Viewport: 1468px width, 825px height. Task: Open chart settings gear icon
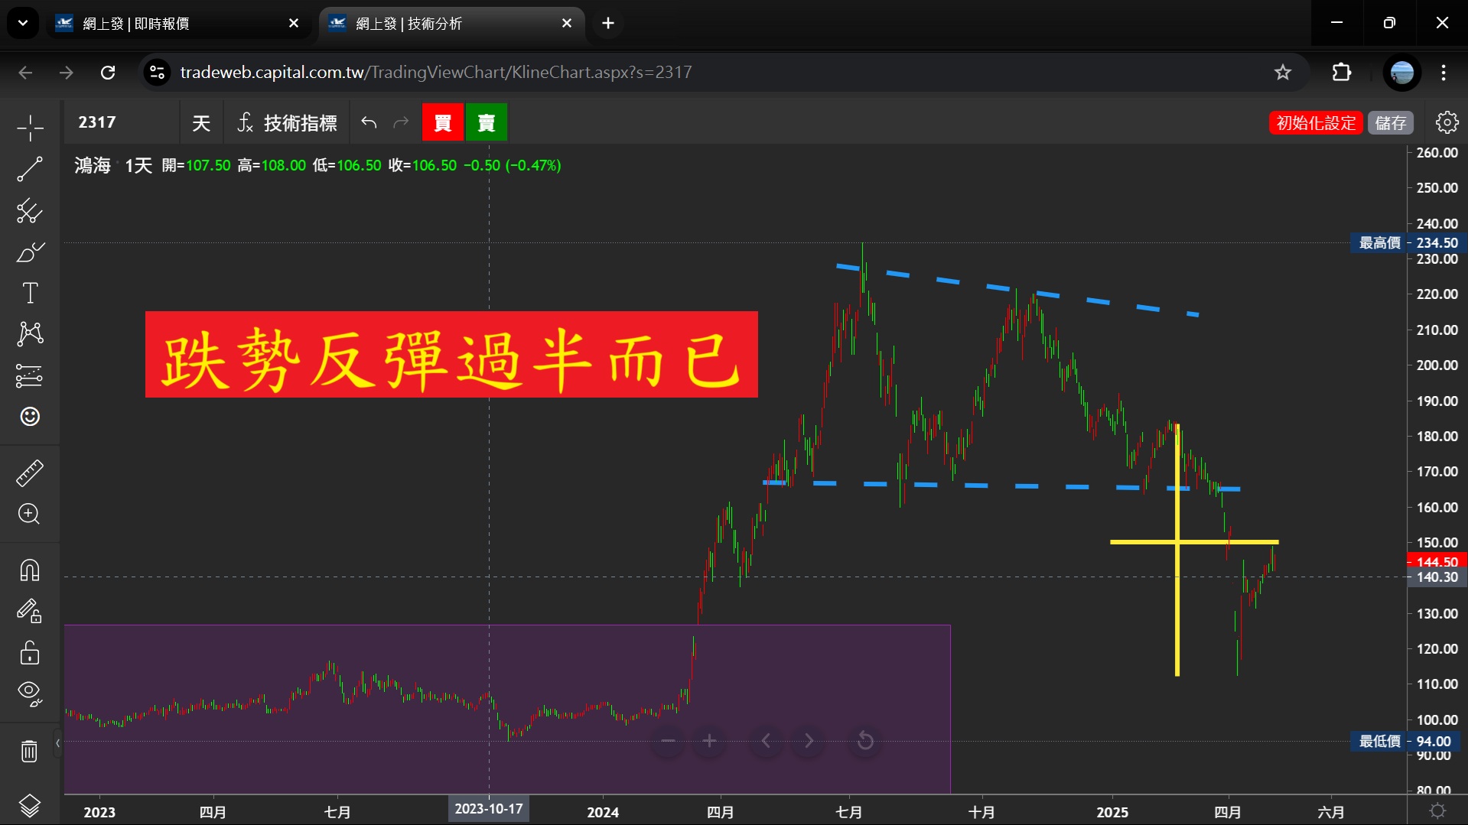click(1447, 122)
